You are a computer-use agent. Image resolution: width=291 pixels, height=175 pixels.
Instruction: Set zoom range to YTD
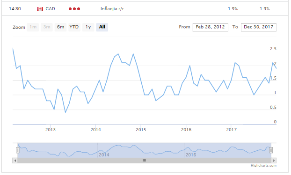[74, 27]
